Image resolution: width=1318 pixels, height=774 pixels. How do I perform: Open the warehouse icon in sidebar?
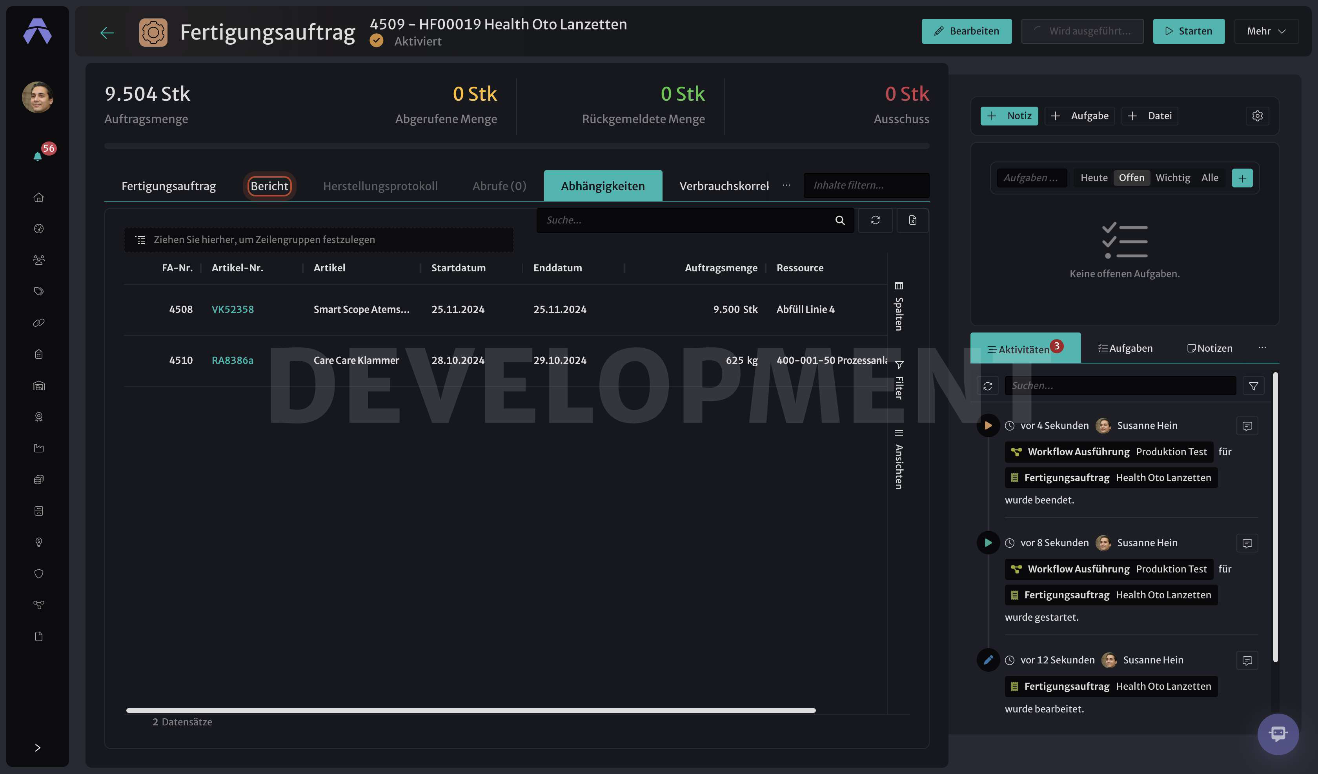39,385
